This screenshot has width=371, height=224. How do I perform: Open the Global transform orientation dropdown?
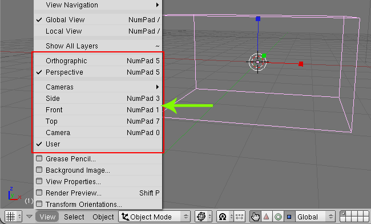click(315, 217)
